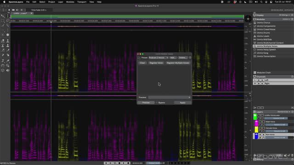
Task: Click the trash icon in Layers panel
Action: click(292, 155)
